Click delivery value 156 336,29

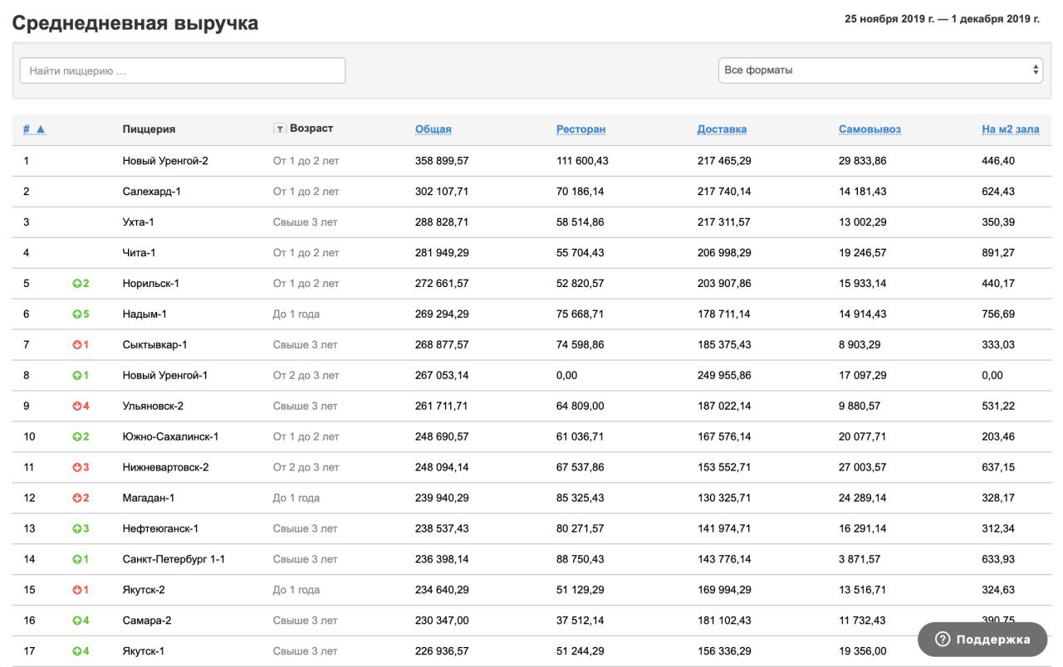tap(724, 652)
